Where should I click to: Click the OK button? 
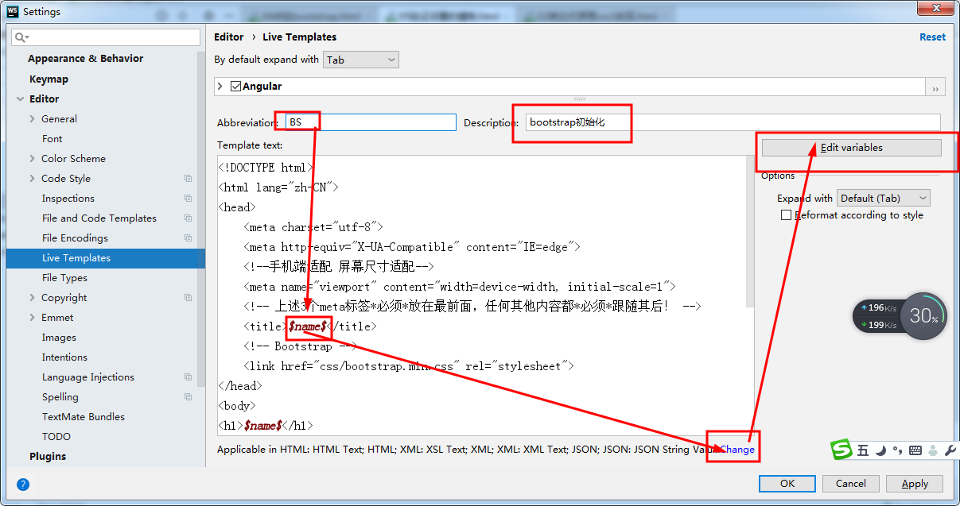coord(787,484)
